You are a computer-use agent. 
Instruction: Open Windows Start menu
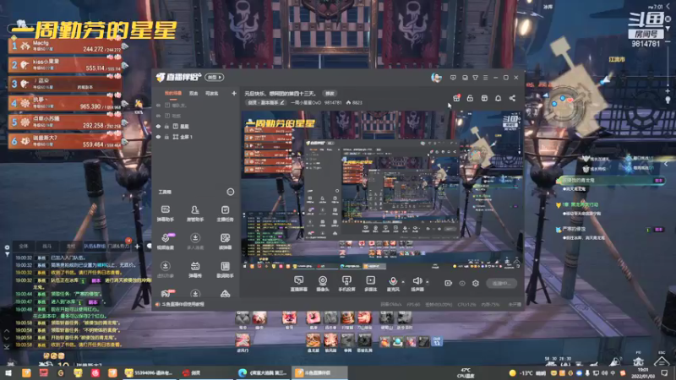point(8,372)
